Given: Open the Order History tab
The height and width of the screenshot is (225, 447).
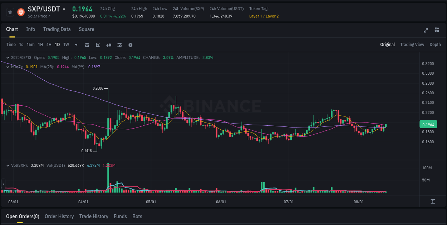Looking at the screenshot, I should pyautogui.click(x=59, y=216).
